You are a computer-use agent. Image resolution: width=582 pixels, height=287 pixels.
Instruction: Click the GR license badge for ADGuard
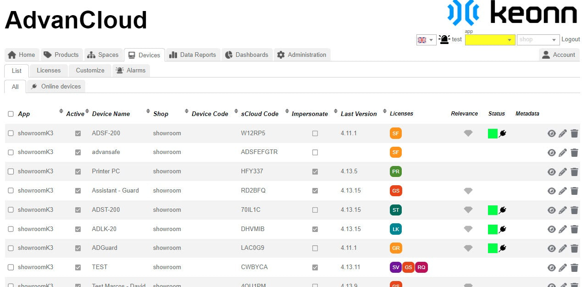[396, 248]
